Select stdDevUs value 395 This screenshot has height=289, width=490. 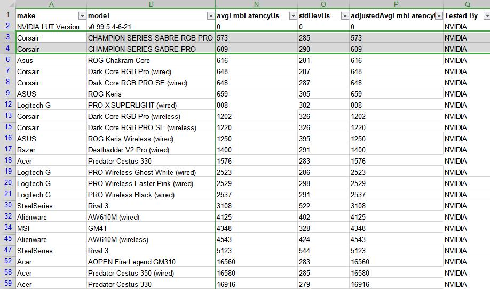point(323,139)
